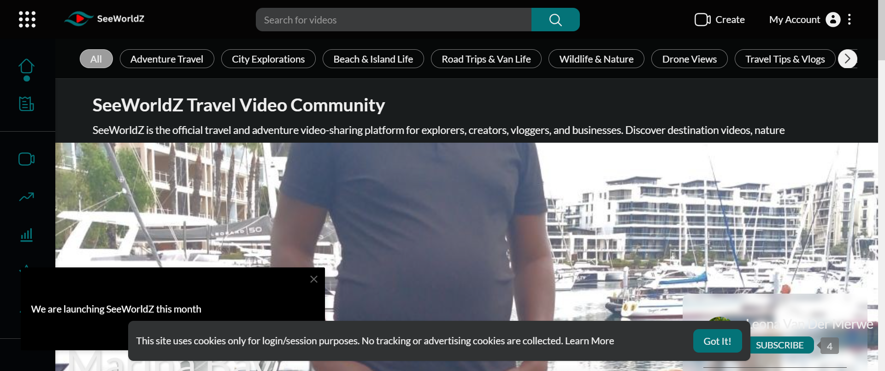Accept cookies with Got It!
This screenshot has width=885, height=371.
(x=717, y=341)
